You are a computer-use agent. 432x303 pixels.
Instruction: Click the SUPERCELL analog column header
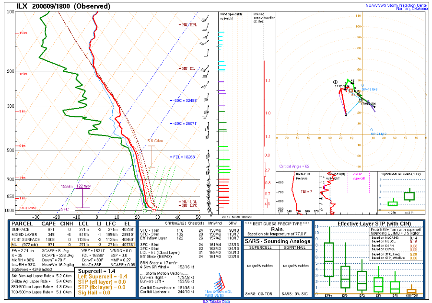click(260, 247)
